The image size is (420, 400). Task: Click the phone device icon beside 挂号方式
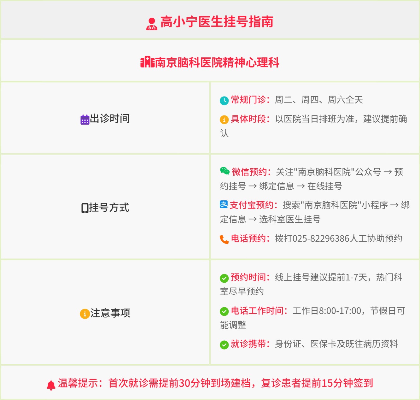click(85, 208)
